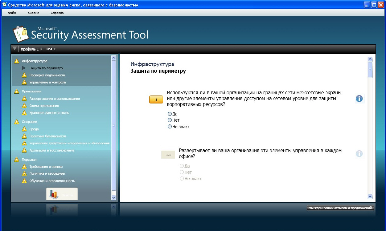Click warning icon next to Обучение и осведомленность
This screenshot has height=231, width=386.
pyautogui.click(x=24, y=181)
